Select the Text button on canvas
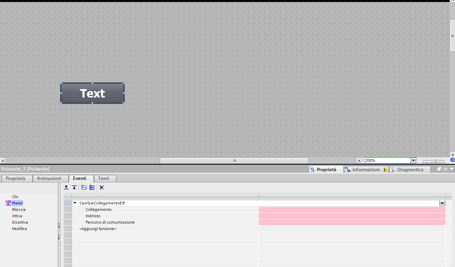The width and height of the screenshot is (455, 267). (x=92, y=93)
